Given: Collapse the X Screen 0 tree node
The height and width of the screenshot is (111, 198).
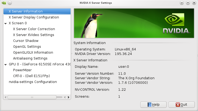Looking at the screenshot, I should (x=6, y=23).
